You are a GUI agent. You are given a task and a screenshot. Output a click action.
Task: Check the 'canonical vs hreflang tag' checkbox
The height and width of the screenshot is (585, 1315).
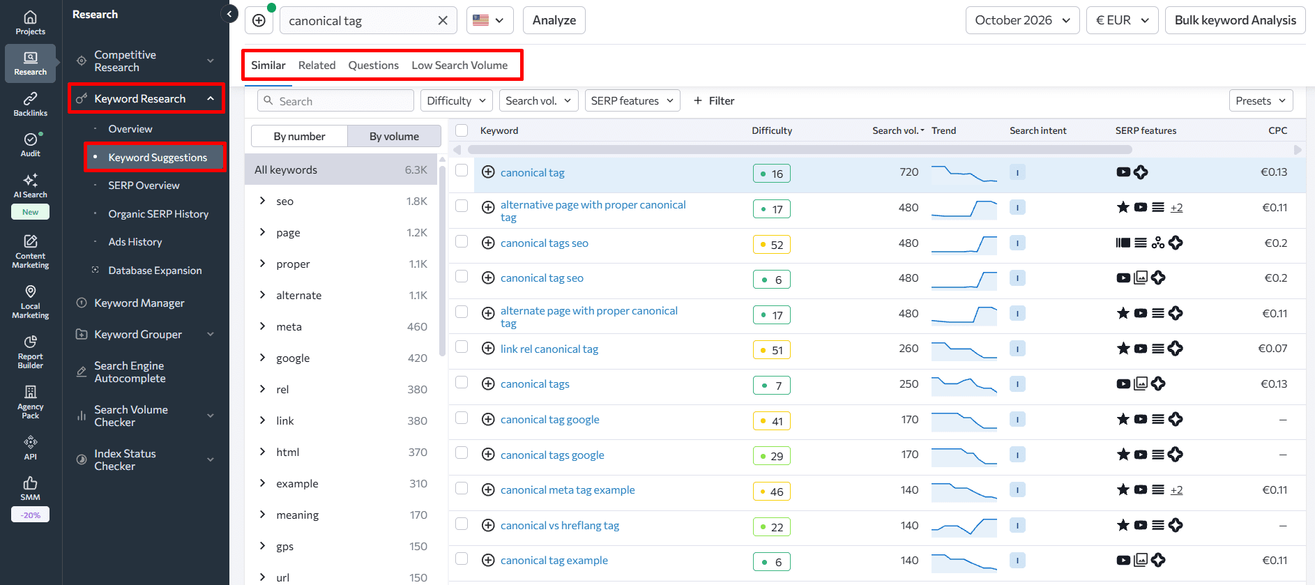click(x=462, y=524)
